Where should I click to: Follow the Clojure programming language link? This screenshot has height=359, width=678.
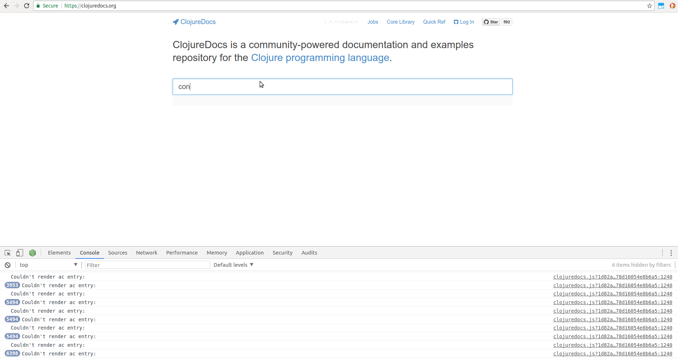click(320, 58)
